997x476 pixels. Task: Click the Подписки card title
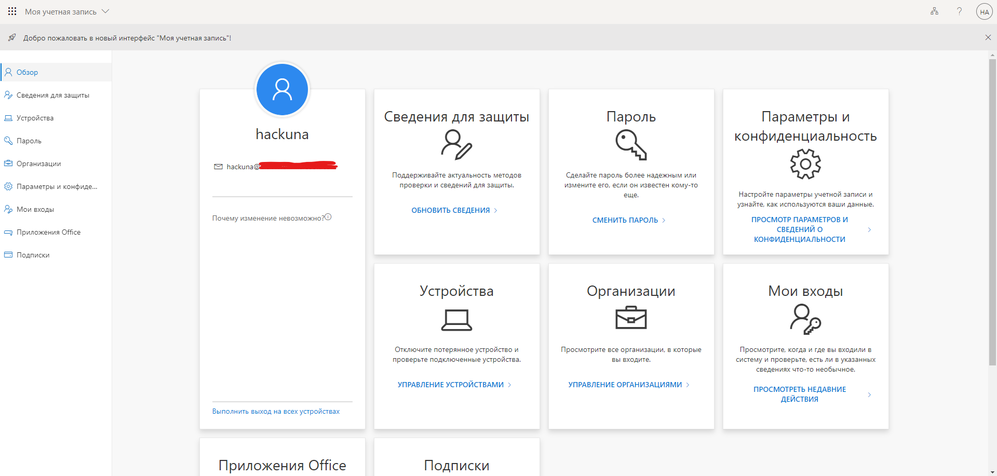456,466
